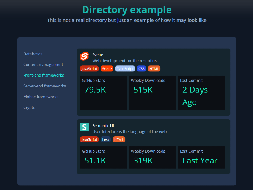Click the Last Year commit value
Screen dimensions: 253x190
(x=200, y=161)
